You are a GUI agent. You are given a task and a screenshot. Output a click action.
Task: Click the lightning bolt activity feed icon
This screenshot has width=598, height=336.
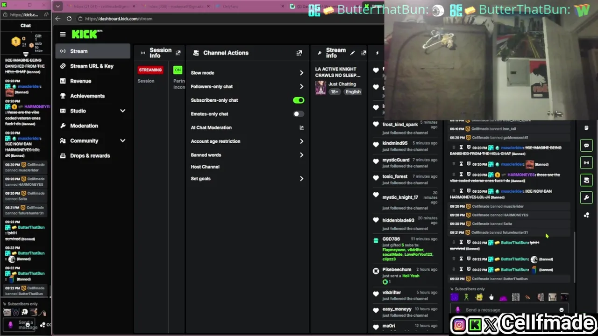click(x=377, y=53)
